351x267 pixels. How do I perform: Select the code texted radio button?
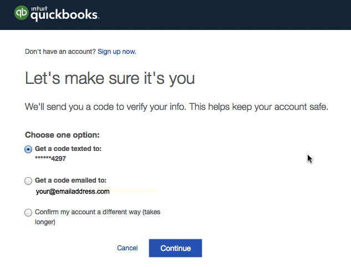pos(28,149)
